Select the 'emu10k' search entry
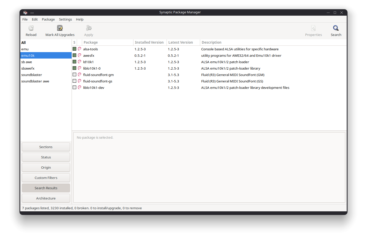This screenshot has width=367, height=237. [x=46, y=55]
